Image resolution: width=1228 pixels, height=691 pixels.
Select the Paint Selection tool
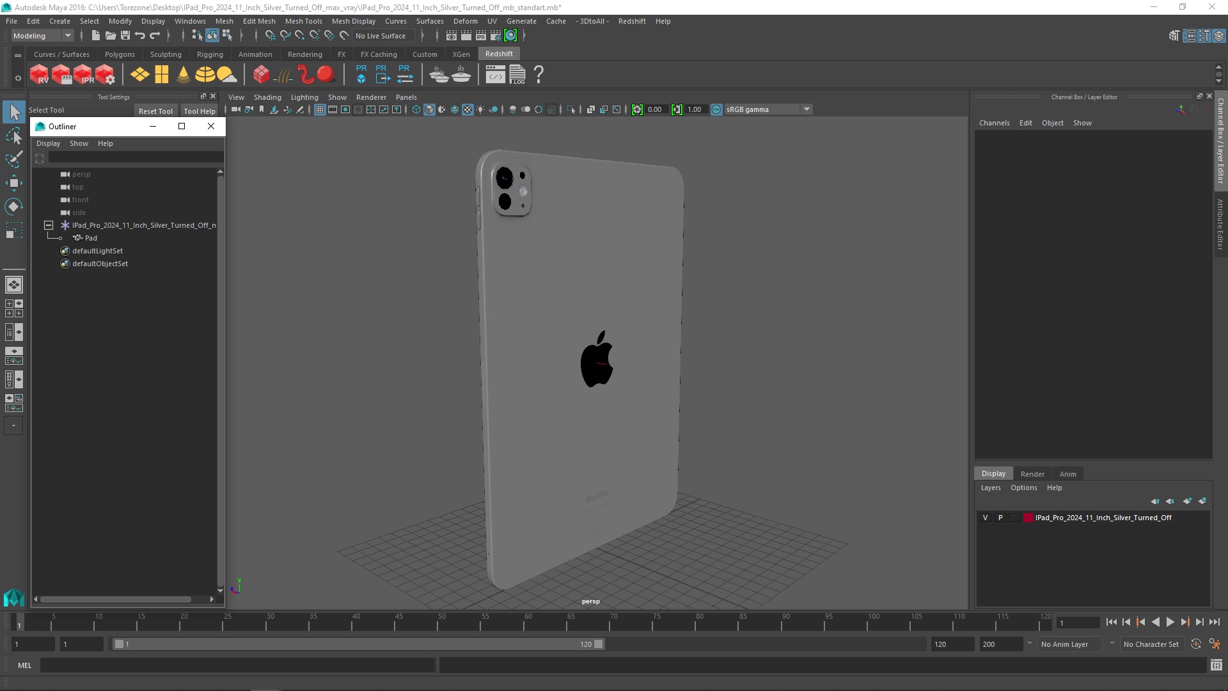click(x=13, y=159)
